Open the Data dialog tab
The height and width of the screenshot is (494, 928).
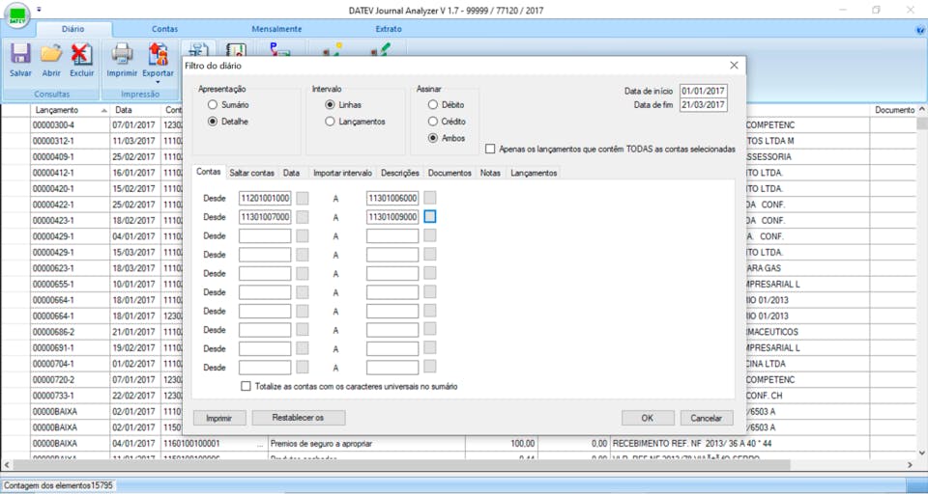pyautogui.click(x=291, y=173)
